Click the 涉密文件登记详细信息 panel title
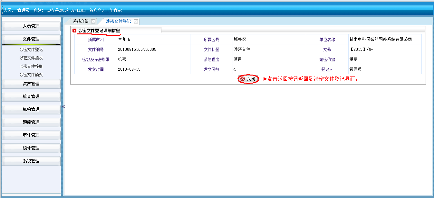434x198 pixels. 99,31
